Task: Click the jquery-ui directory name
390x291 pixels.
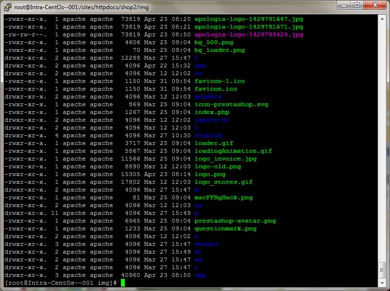Action: click(x=212, y=120)
